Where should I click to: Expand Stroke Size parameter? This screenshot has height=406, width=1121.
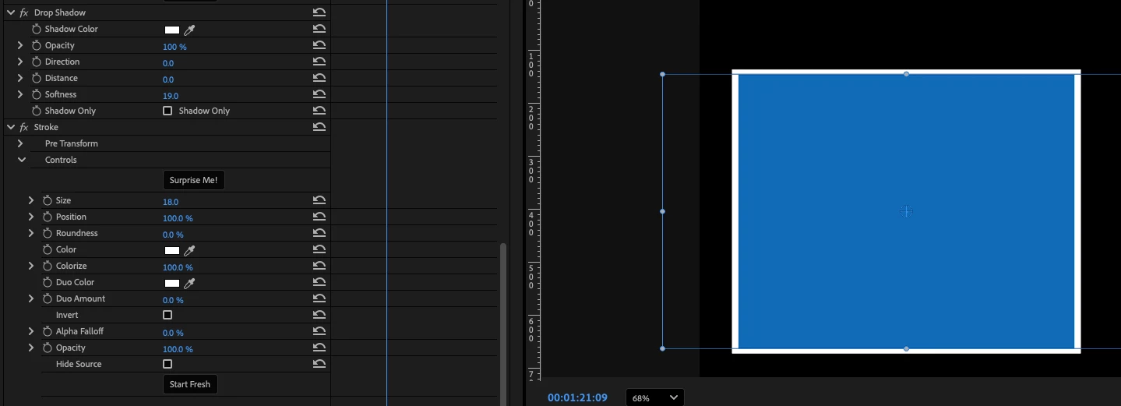[31, 200]
